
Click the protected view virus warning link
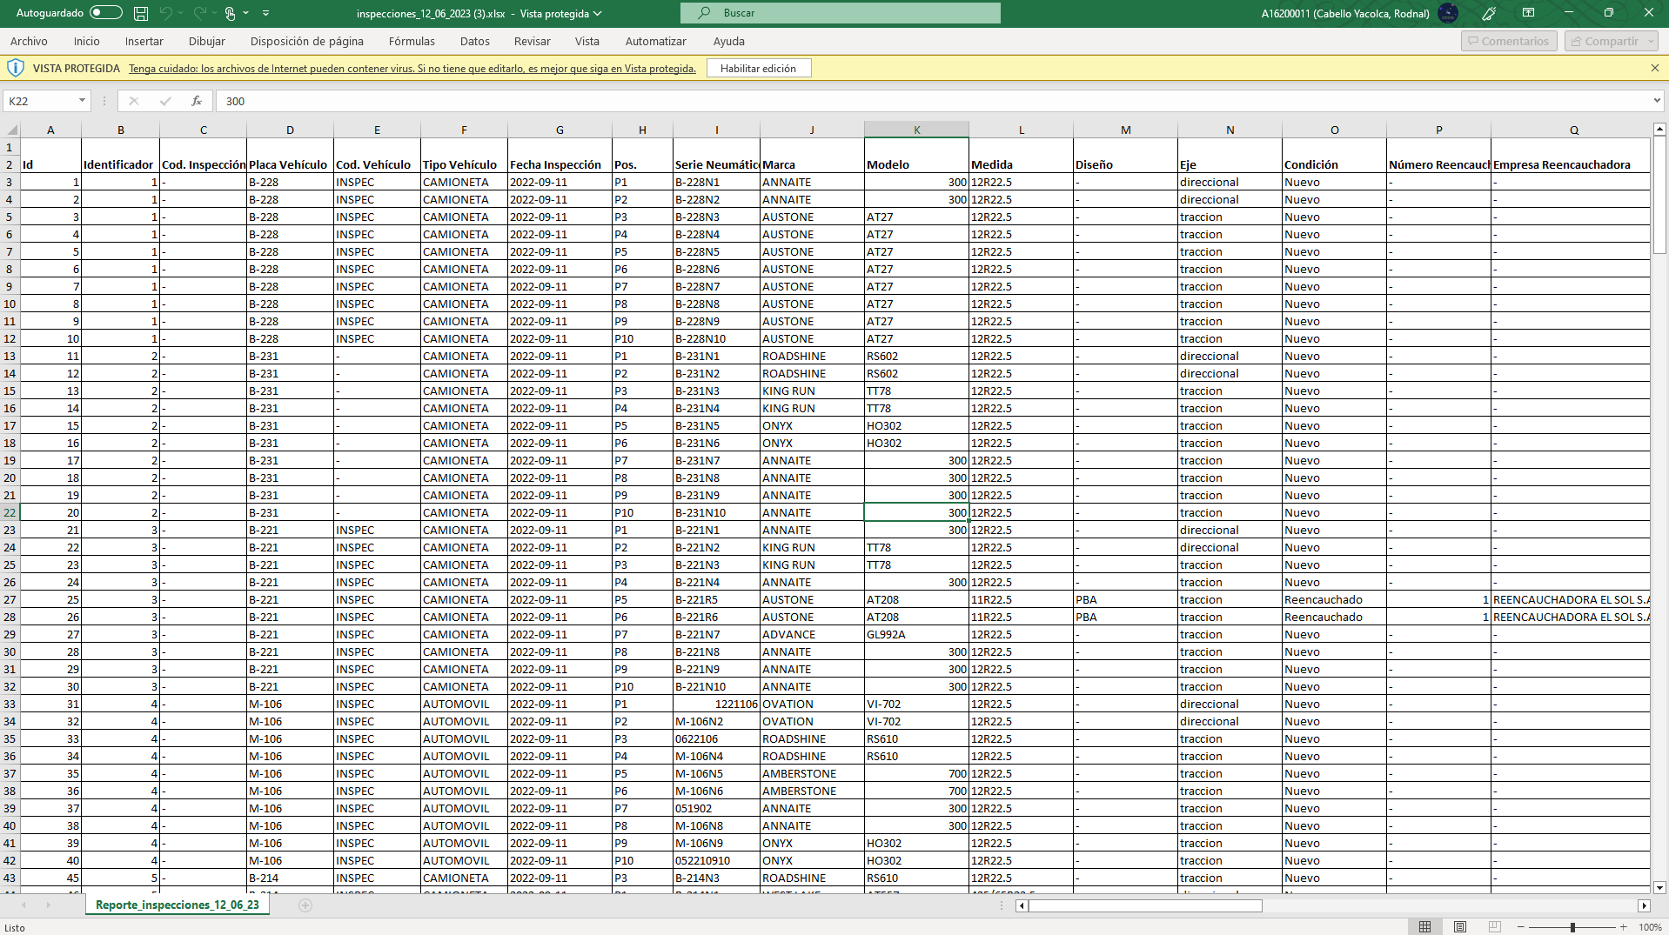[412, 69]
